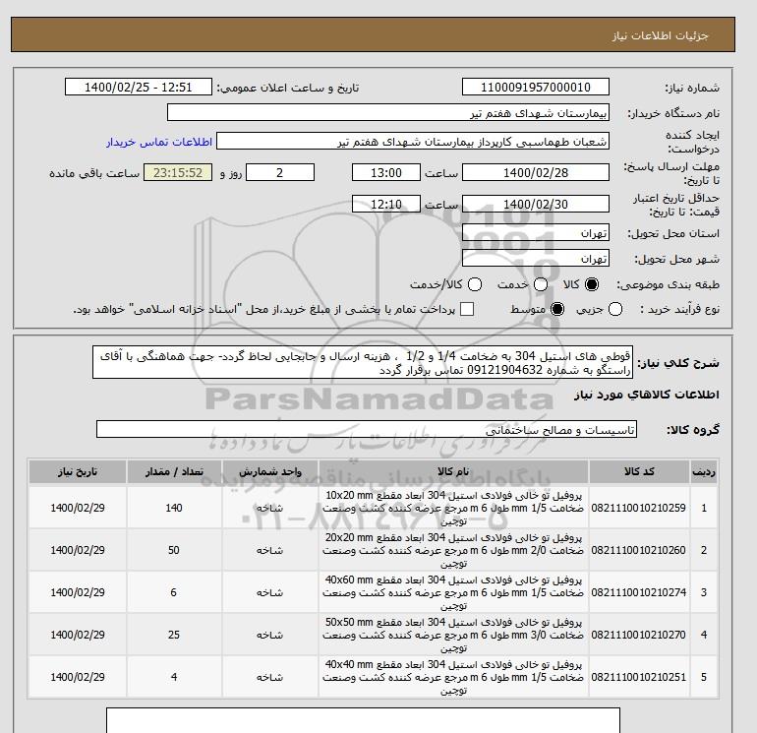
Task: Click the validity time field 12:10
Action: point(386,204)
